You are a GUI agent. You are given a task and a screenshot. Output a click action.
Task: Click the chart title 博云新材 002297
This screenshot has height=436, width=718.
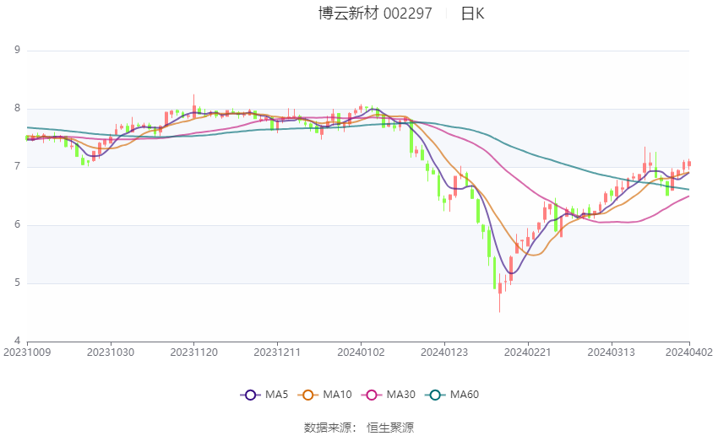point(375,13)
